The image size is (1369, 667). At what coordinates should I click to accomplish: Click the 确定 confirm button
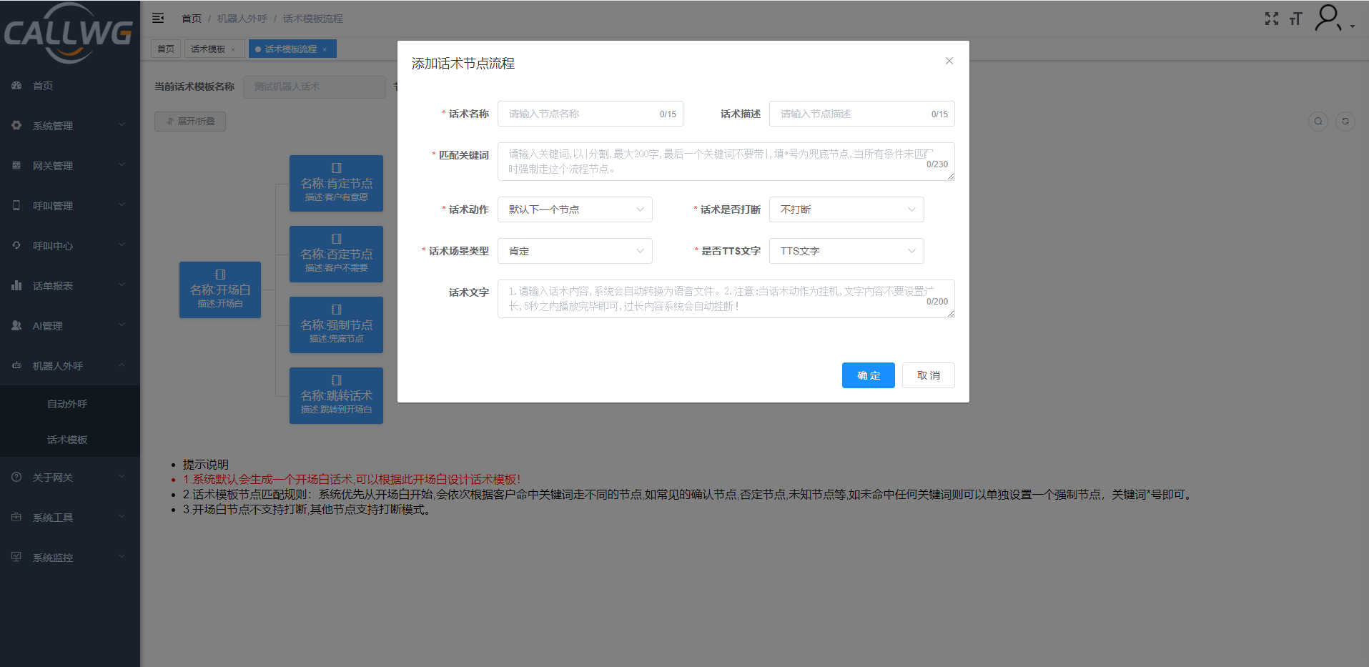[x=868, y=375]
